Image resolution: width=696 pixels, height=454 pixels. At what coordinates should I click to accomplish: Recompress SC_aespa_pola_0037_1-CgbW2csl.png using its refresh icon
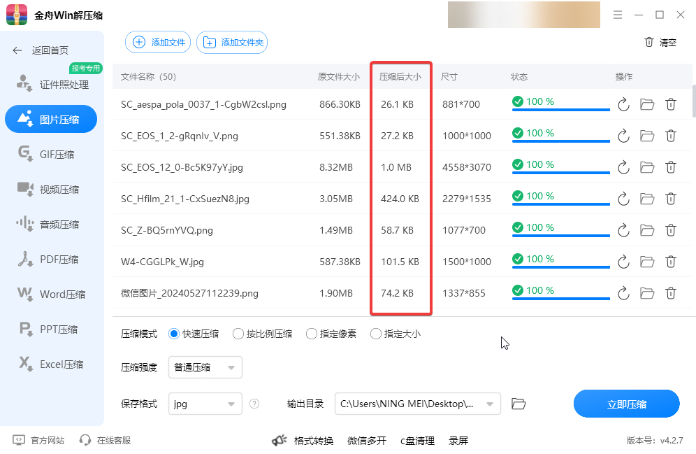click(623, 105)
